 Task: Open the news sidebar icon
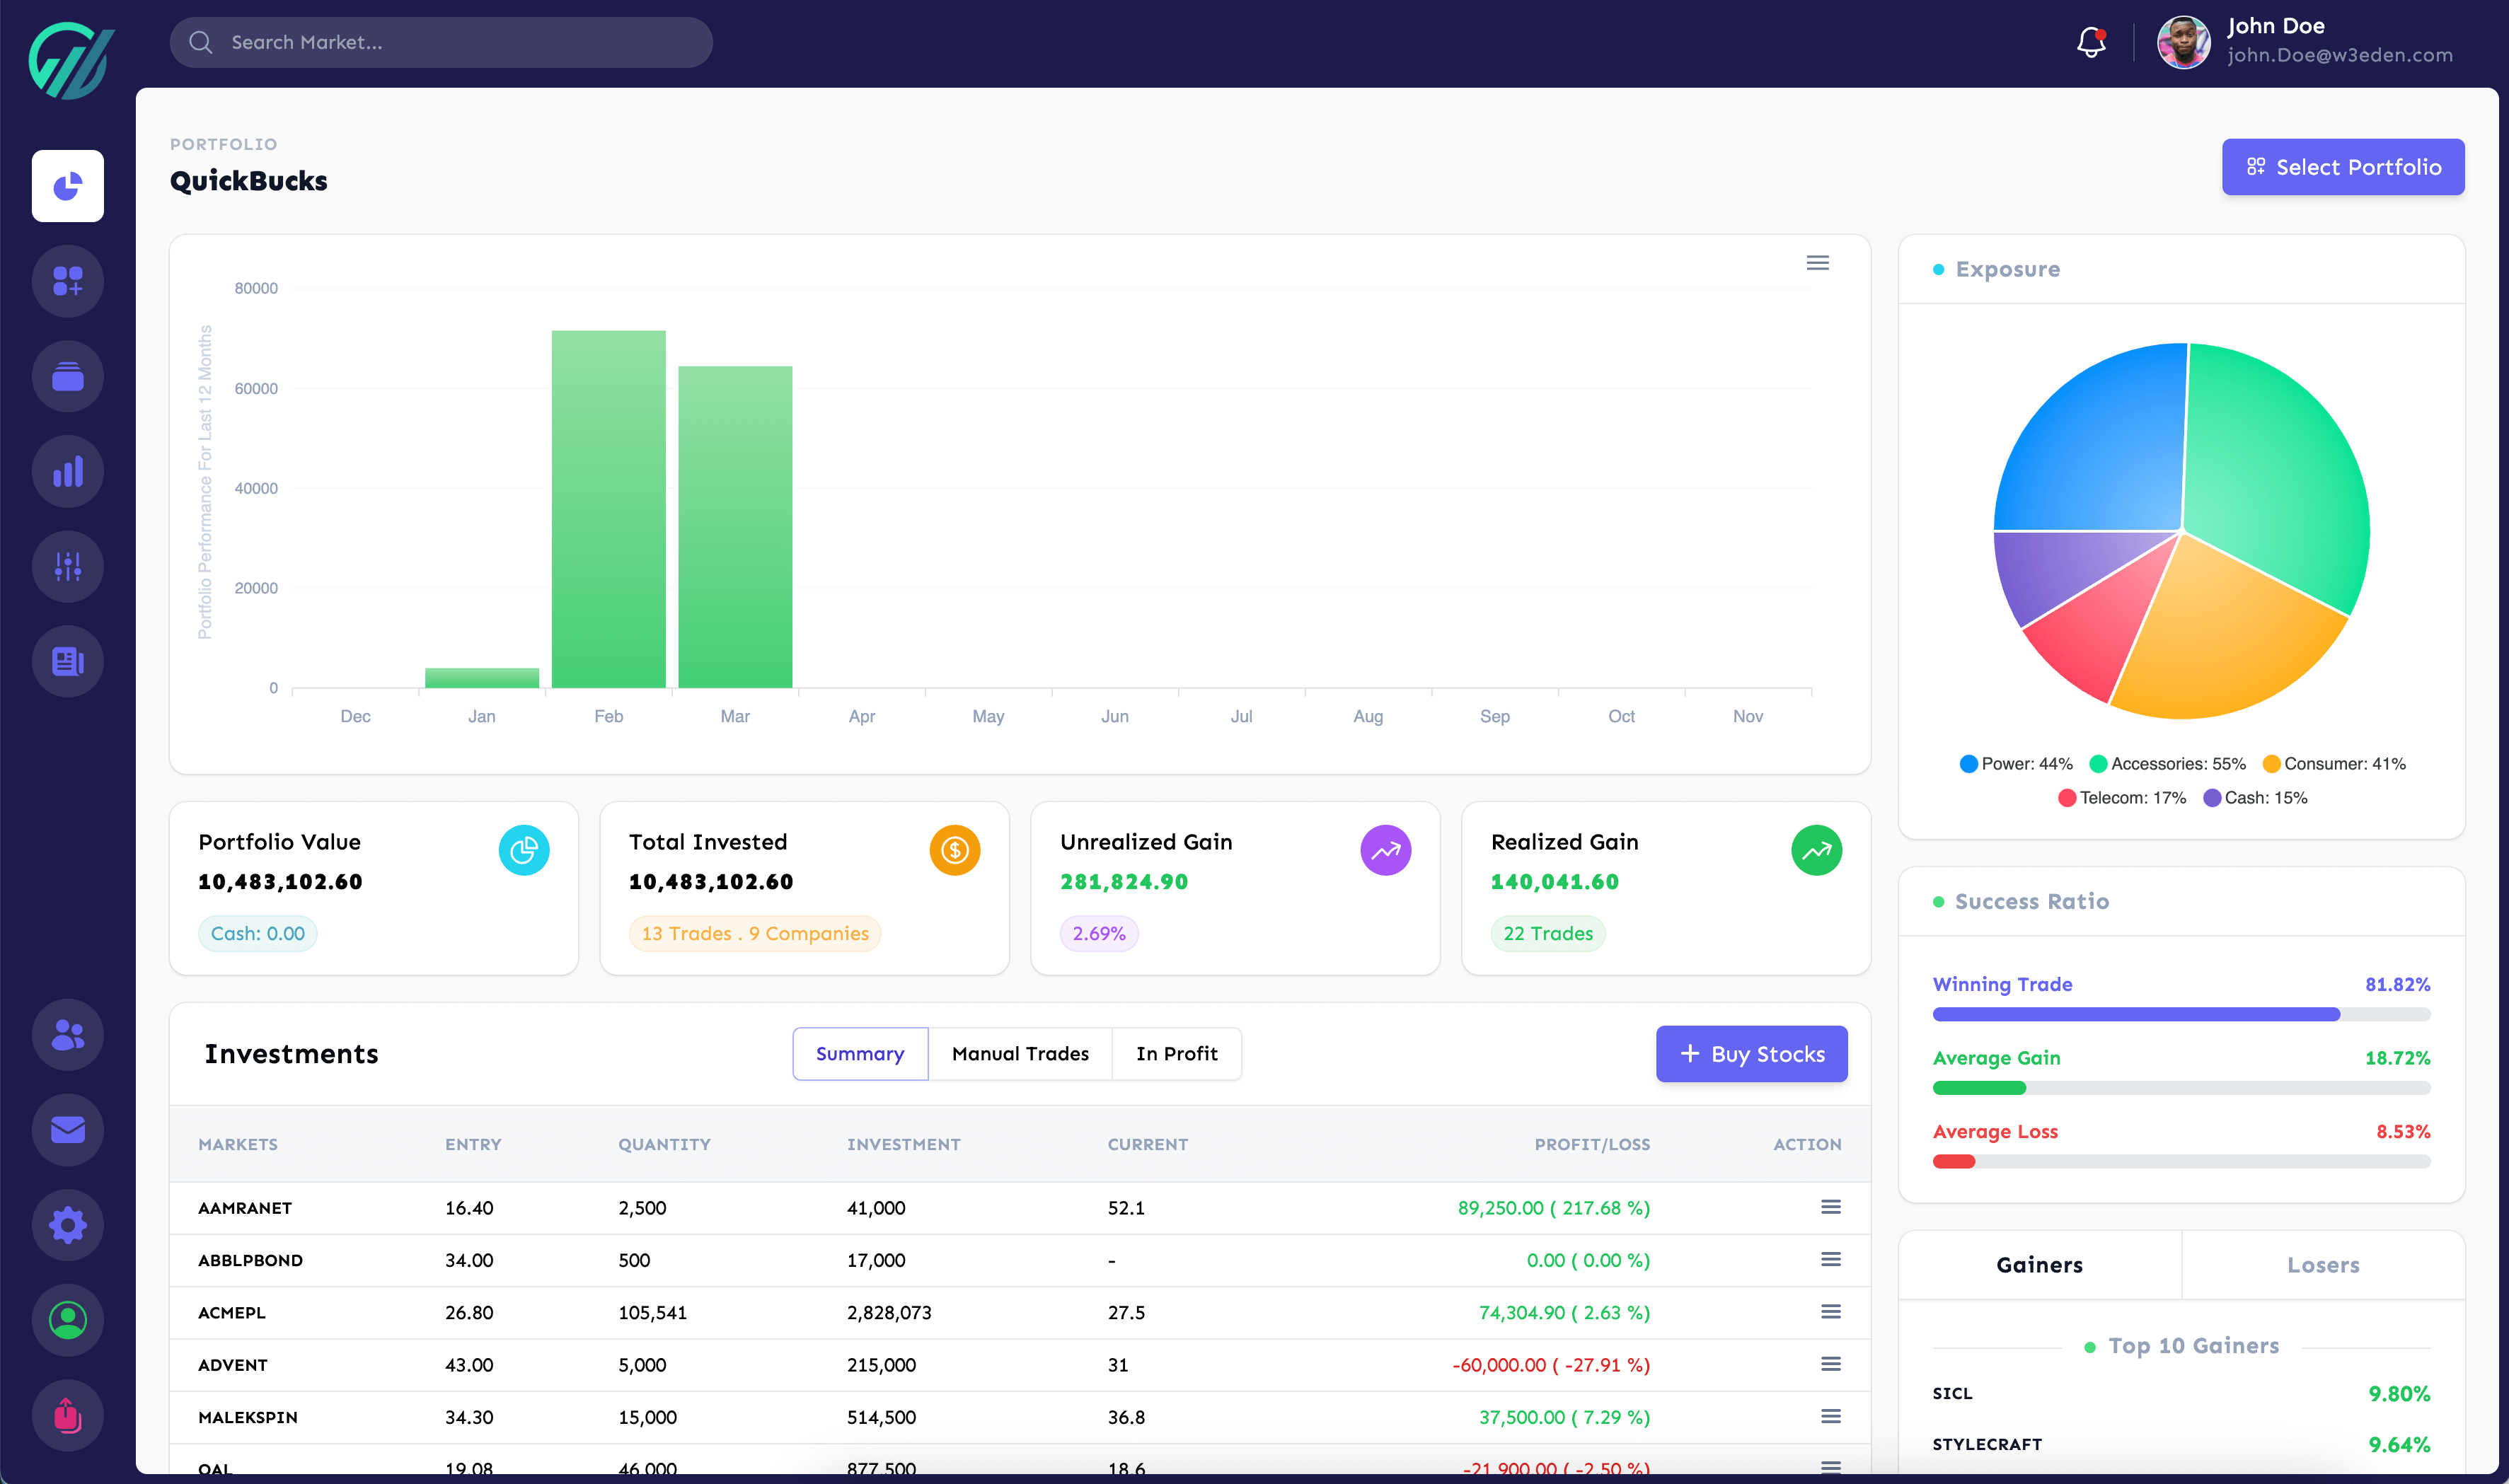click(x=67, y=661)
